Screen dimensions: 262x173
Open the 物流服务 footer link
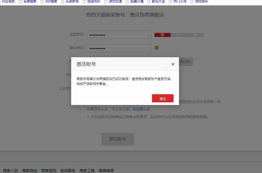click(68, 171)
